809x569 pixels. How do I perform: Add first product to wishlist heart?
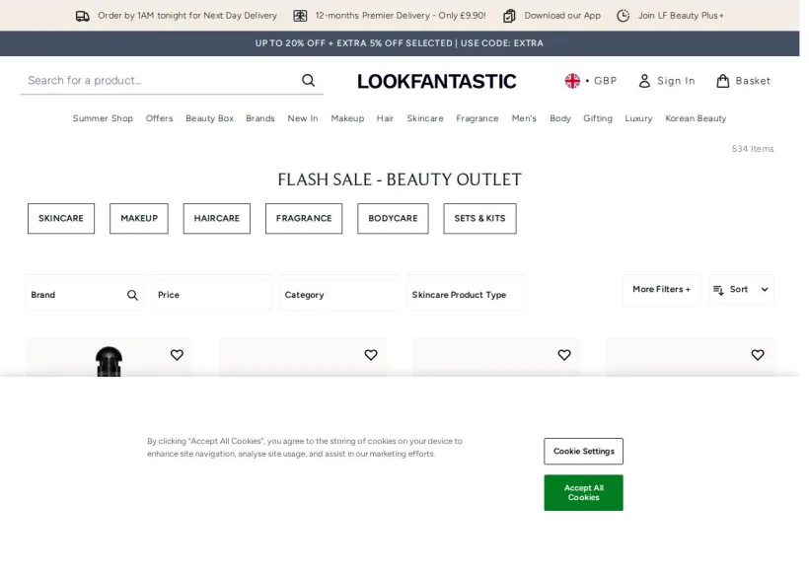coord(177,355)
